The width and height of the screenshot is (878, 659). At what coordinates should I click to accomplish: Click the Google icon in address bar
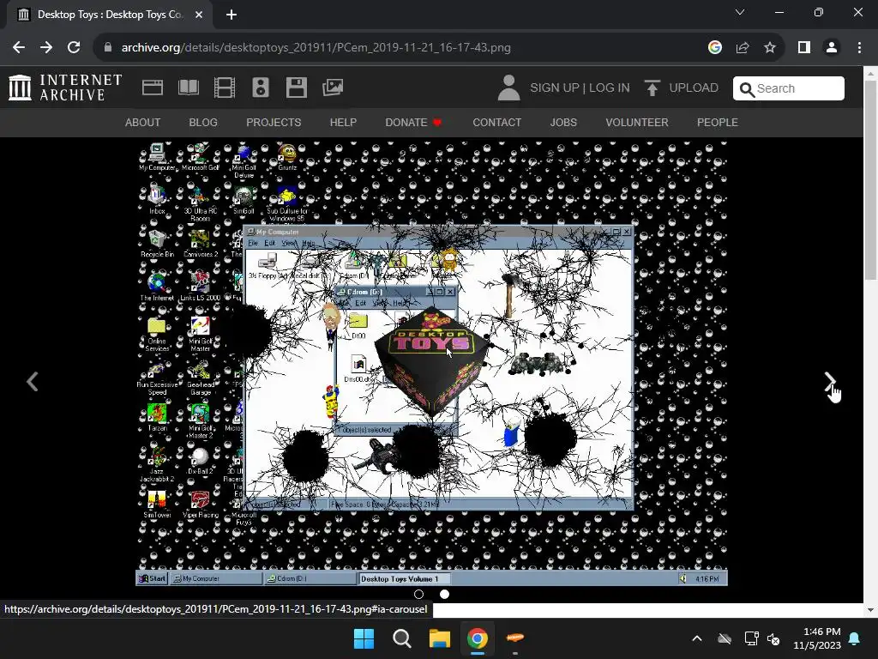pos(714,48)
